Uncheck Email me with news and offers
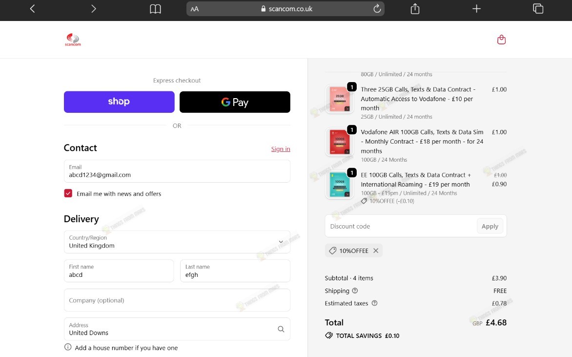Viewport: 572px width, 357px height. [x=68, y=193]
